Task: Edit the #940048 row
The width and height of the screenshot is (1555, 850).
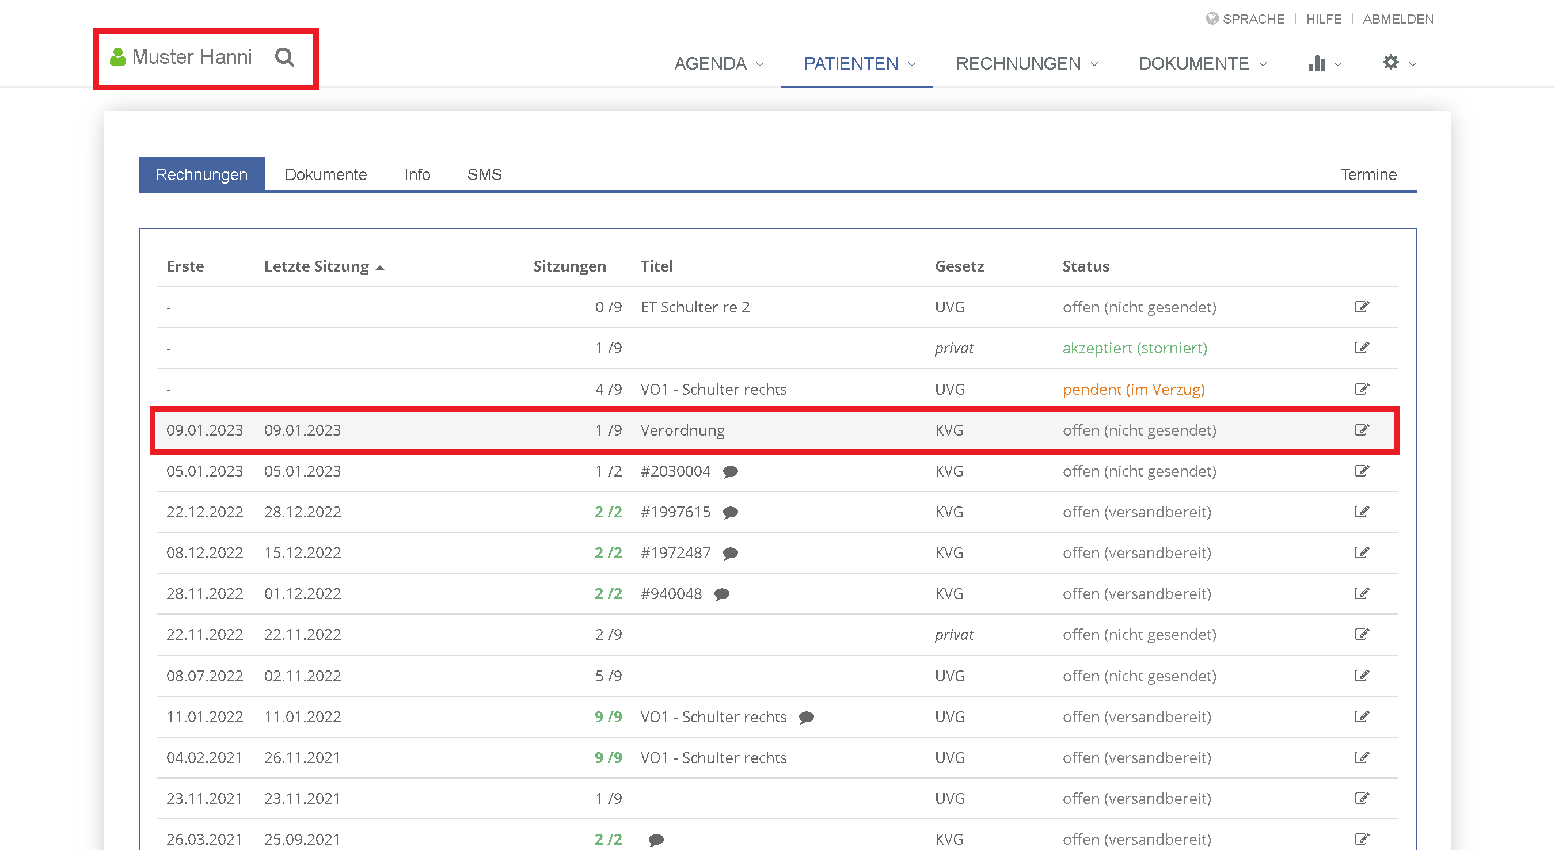Action: pos(1361,593)
